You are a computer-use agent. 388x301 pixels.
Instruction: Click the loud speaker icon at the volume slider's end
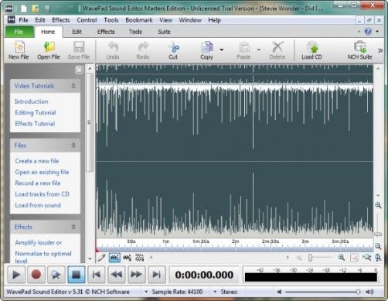coord(370,292)
